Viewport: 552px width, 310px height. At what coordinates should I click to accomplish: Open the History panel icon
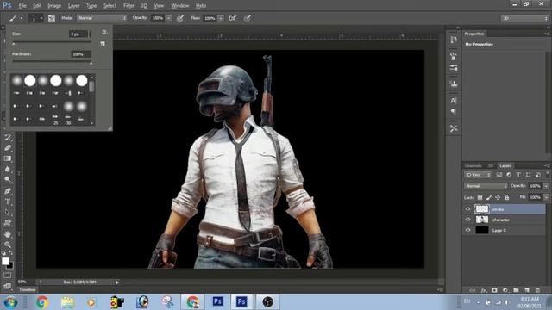[x=454, y=40]
